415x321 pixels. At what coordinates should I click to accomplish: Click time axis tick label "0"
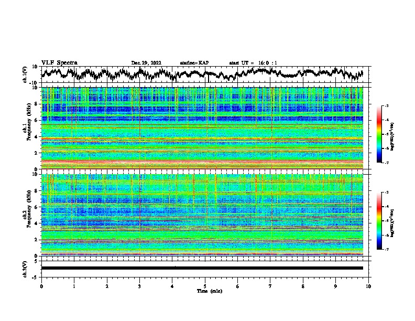click(x=41, y=286)
